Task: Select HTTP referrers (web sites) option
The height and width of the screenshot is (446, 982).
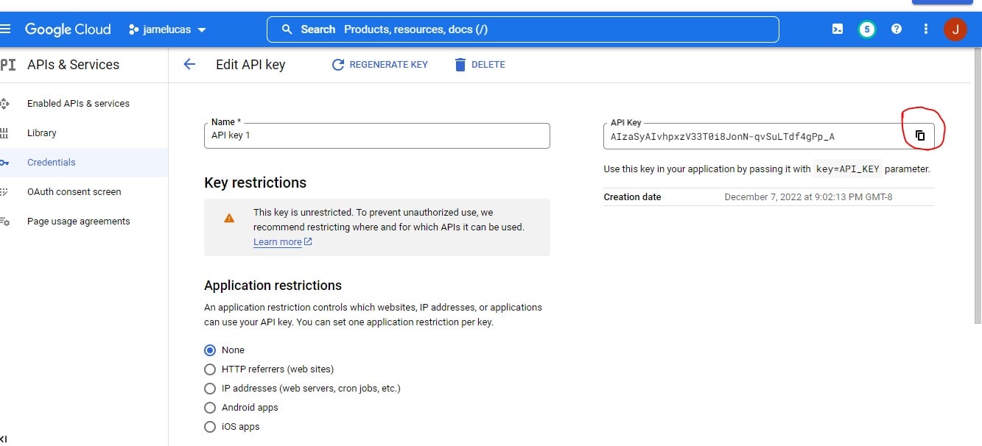Action: 210,369
